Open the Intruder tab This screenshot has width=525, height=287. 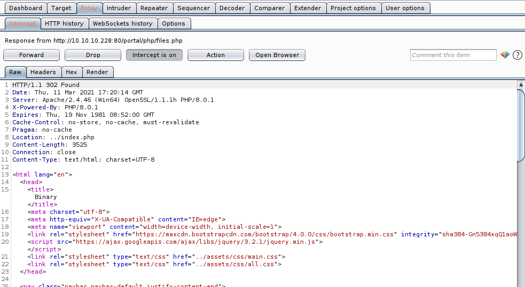[x=119, y=8]
